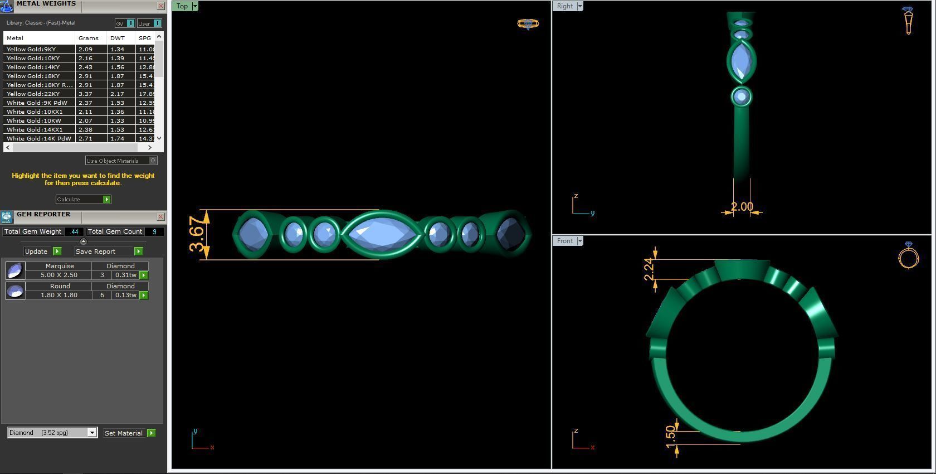
Task: Click the green arrow next to Update
Action: [57, 251]
